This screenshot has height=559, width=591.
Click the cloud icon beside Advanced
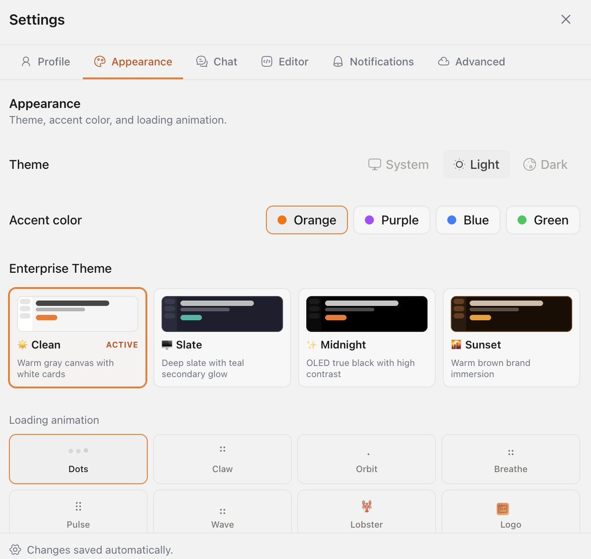coord(444,62)
